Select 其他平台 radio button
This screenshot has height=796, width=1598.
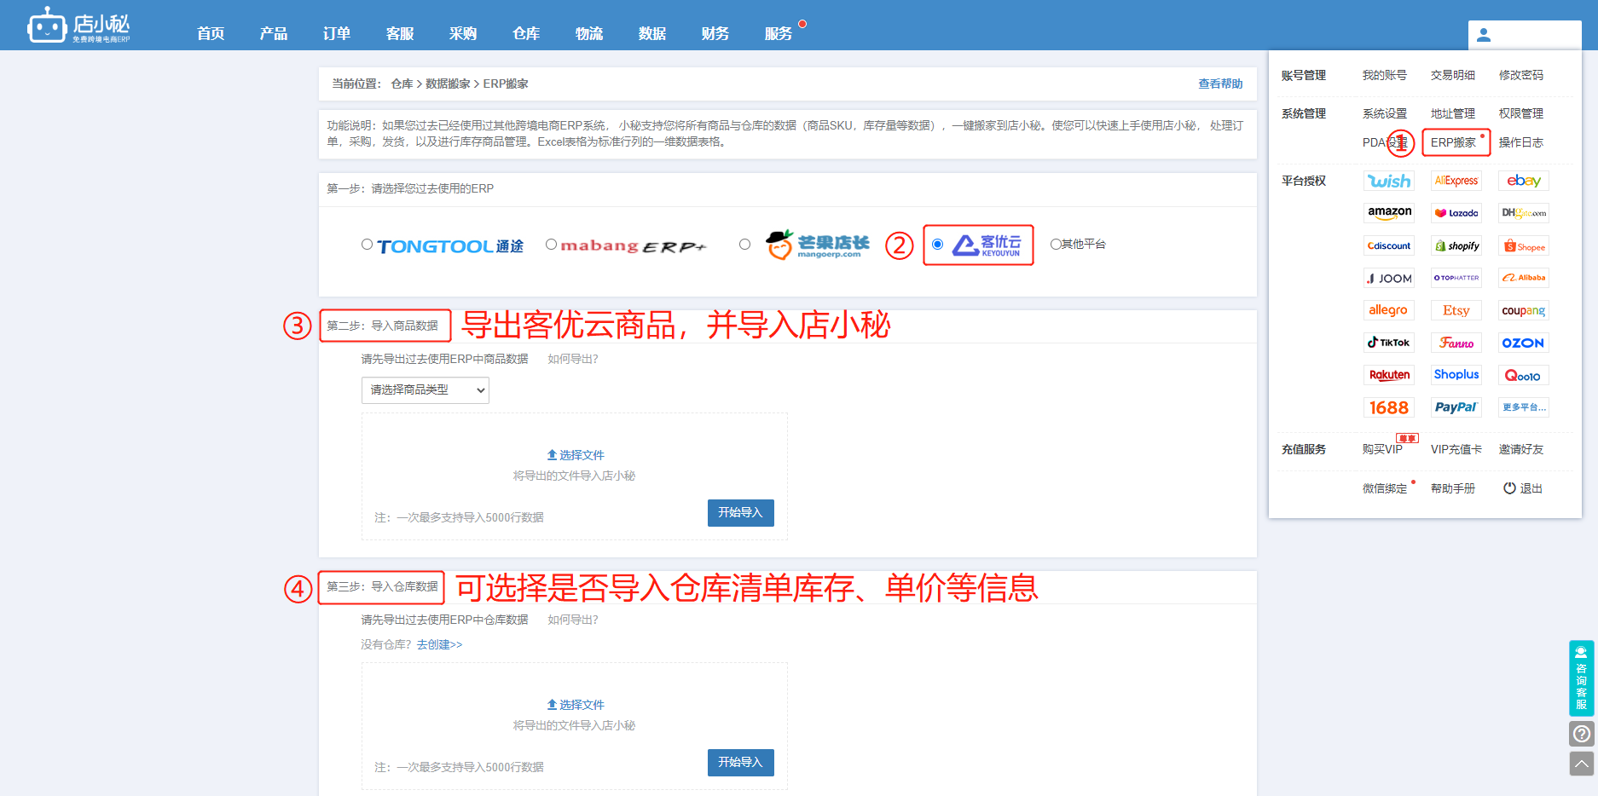click(1056, 245)
